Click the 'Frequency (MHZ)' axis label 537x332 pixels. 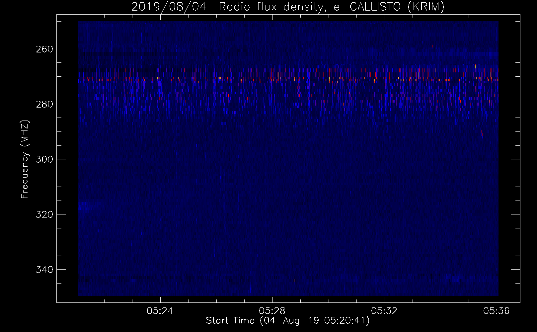(x=25, y=159)
